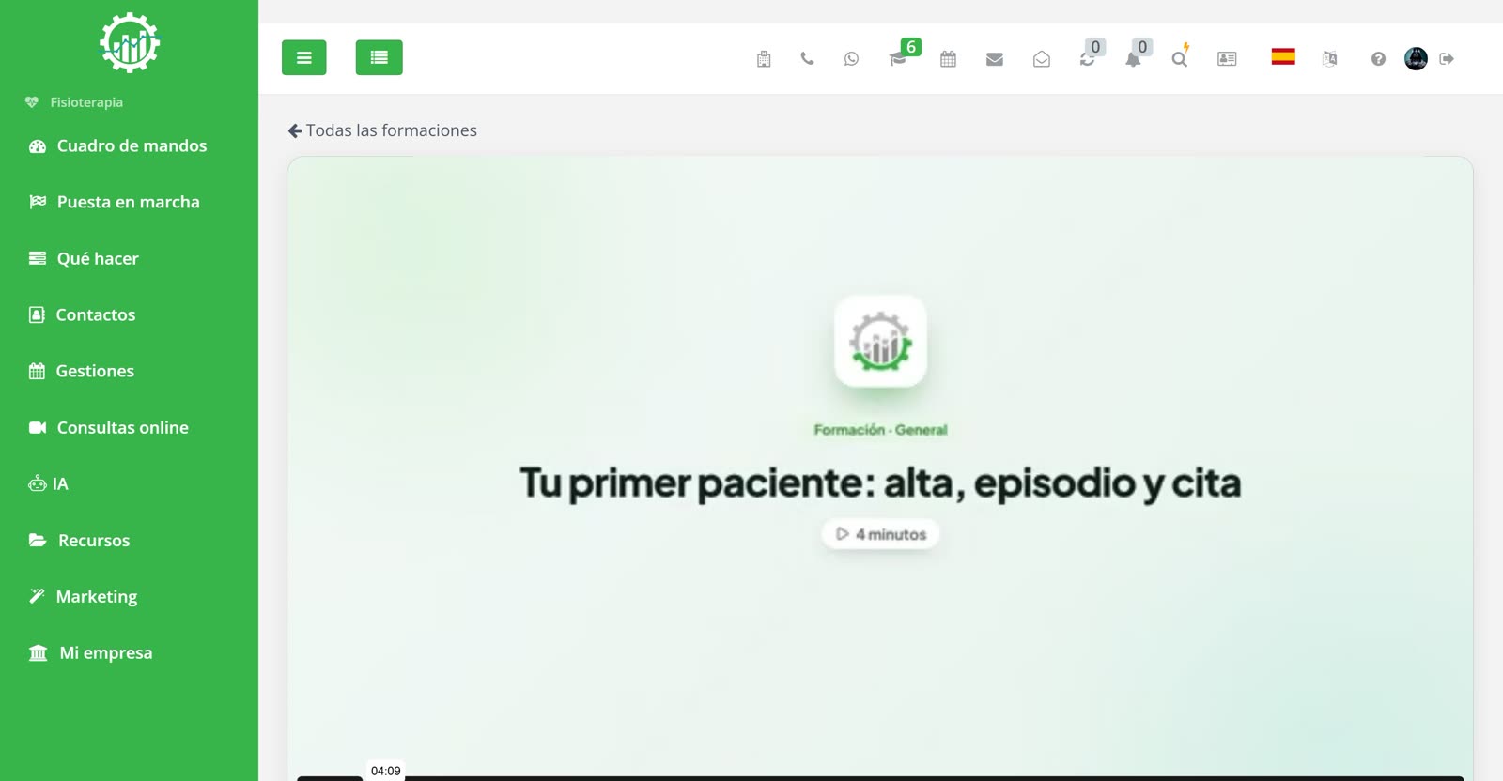This screenshot has height=781, width=1503.
Task: Click the green list view button
Action: tap(379, 57)
